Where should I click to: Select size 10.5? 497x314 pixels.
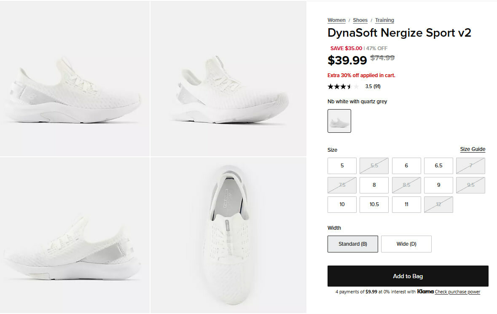click(374, 204)
